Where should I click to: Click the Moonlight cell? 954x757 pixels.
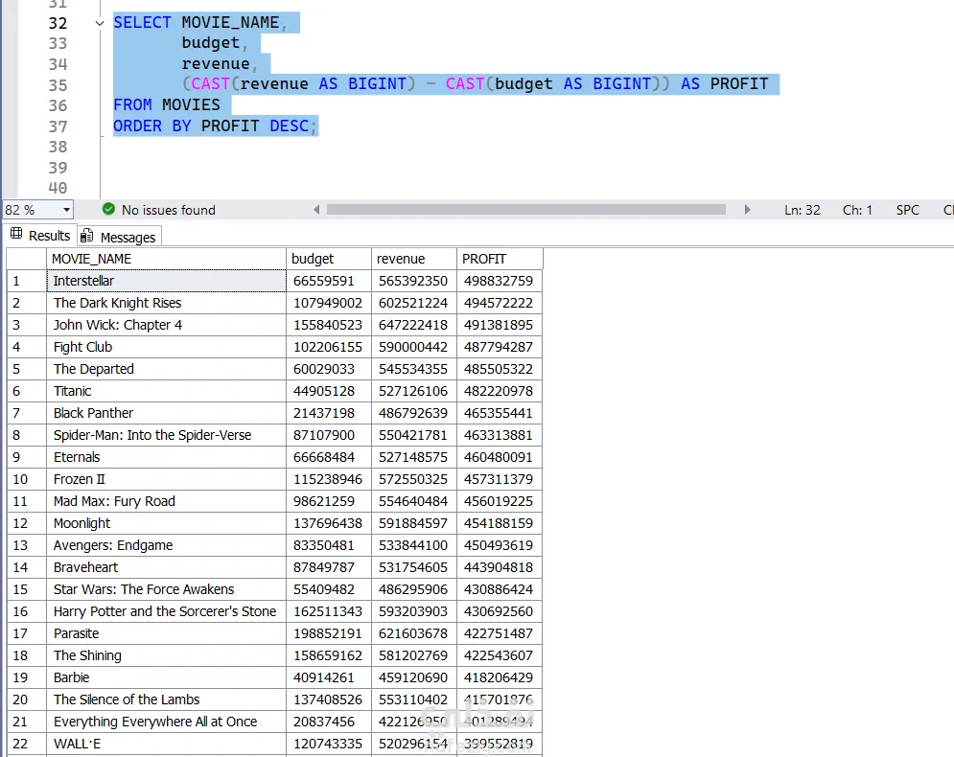166,523
